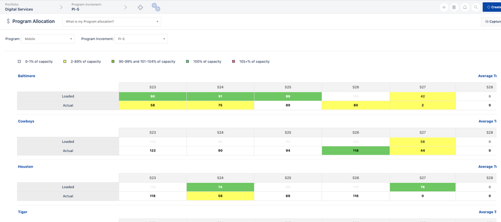Open the Program Increment PI-5 dropdown

click(141, 39)
